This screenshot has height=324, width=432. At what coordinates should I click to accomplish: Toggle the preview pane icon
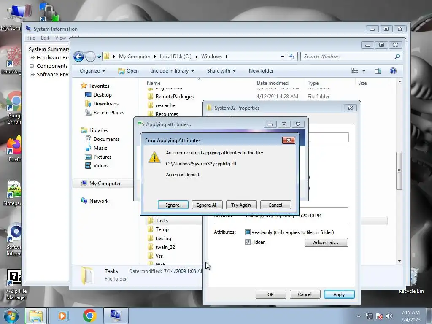click(378, 71)
